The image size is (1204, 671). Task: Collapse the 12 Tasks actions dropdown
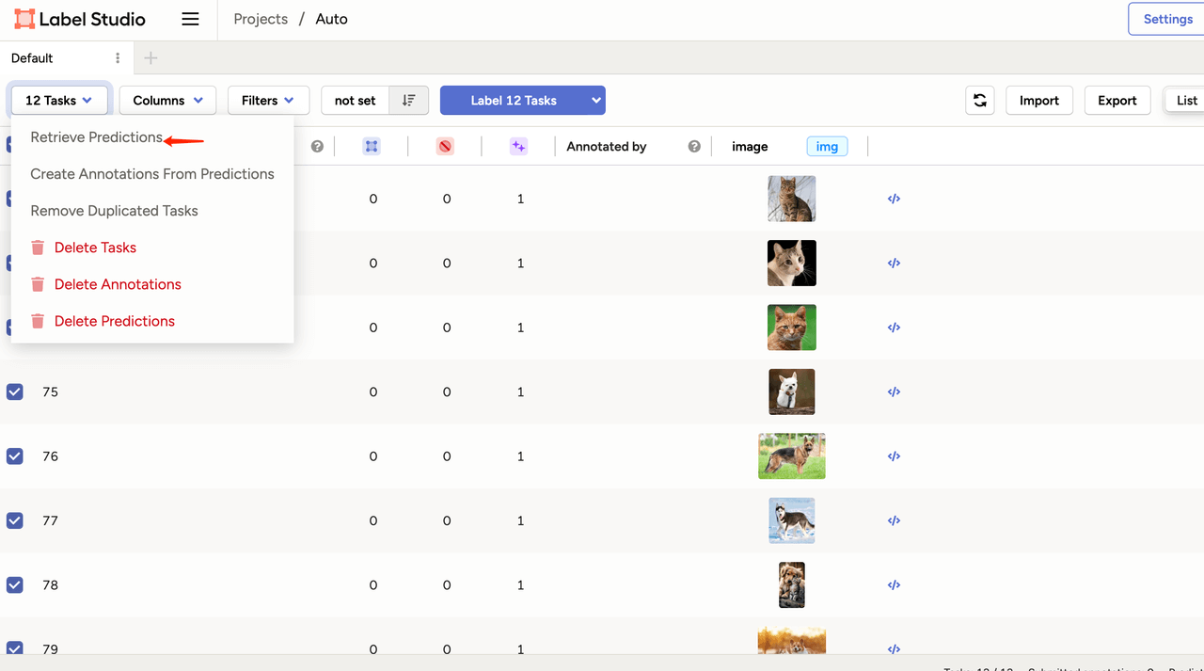[x=59, y=101]
